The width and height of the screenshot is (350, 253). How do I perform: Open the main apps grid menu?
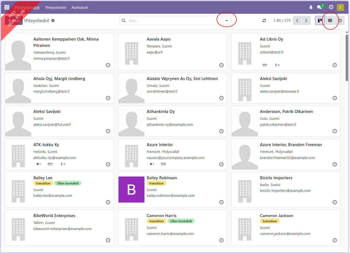7,7
